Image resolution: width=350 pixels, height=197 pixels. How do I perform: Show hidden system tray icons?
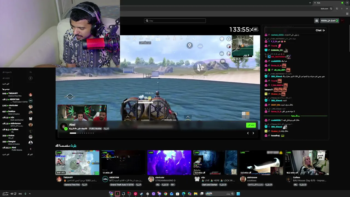tap(30, 194)
